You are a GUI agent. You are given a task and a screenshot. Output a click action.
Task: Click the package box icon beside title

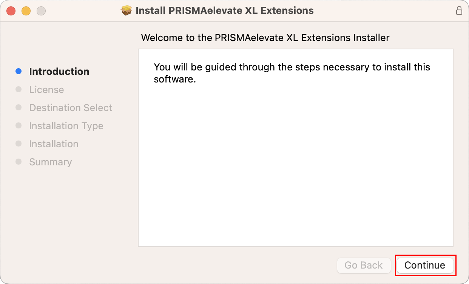[x=127, y=11]
